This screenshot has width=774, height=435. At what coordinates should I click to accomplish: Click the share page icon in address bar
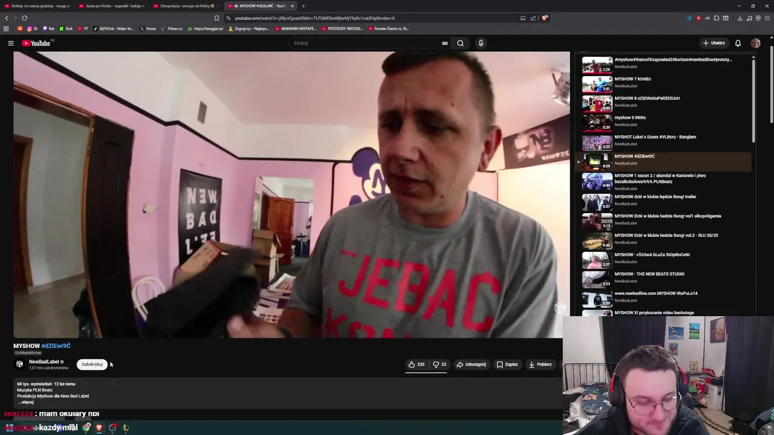coord(533,18)
